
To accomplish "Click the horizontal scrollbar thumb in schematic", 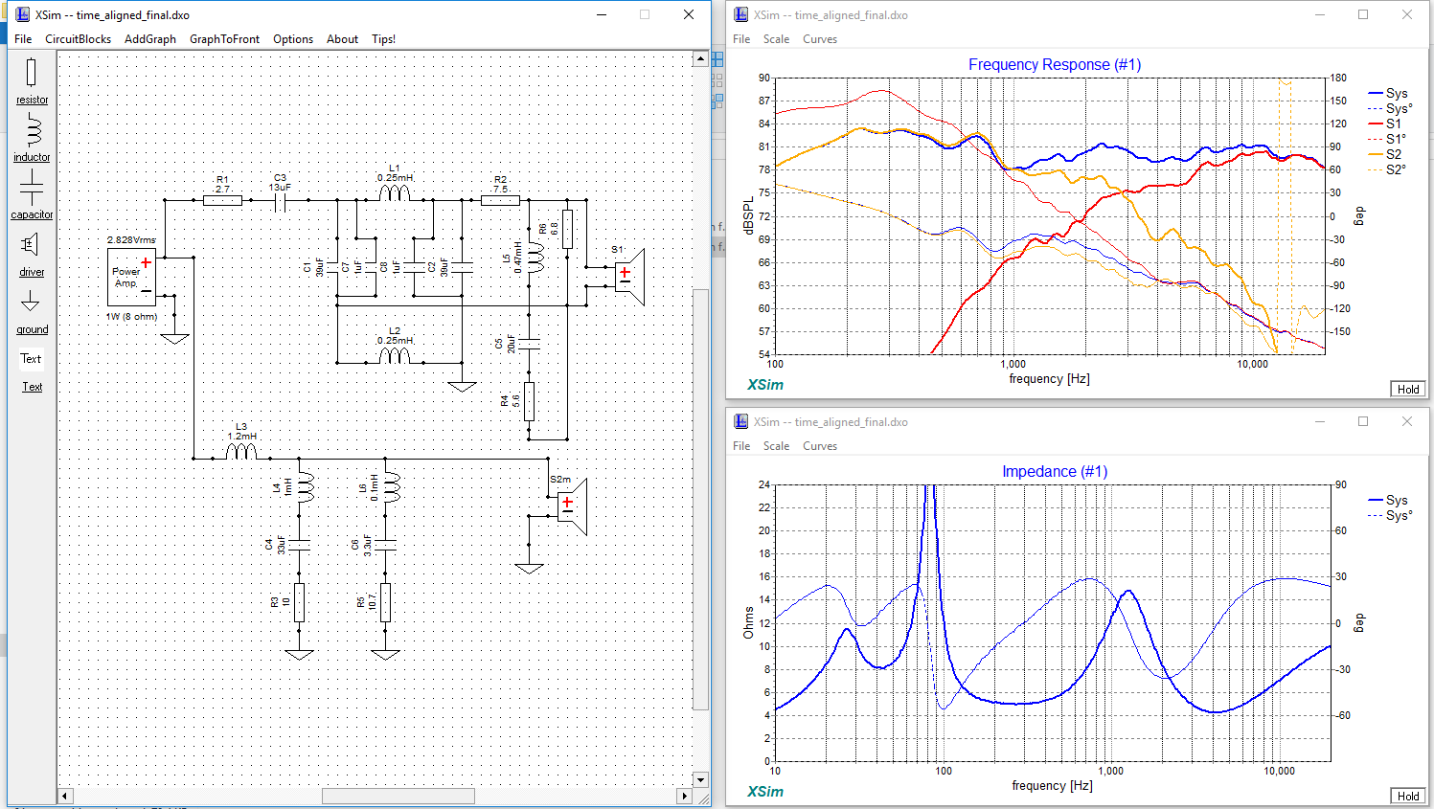I will click(398, 796).
